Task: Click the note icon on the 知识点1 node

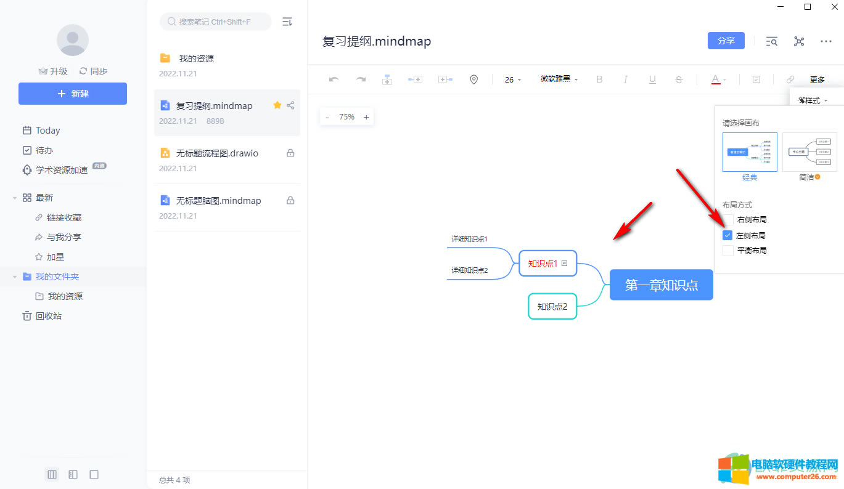Action: (x=564, y=263)
